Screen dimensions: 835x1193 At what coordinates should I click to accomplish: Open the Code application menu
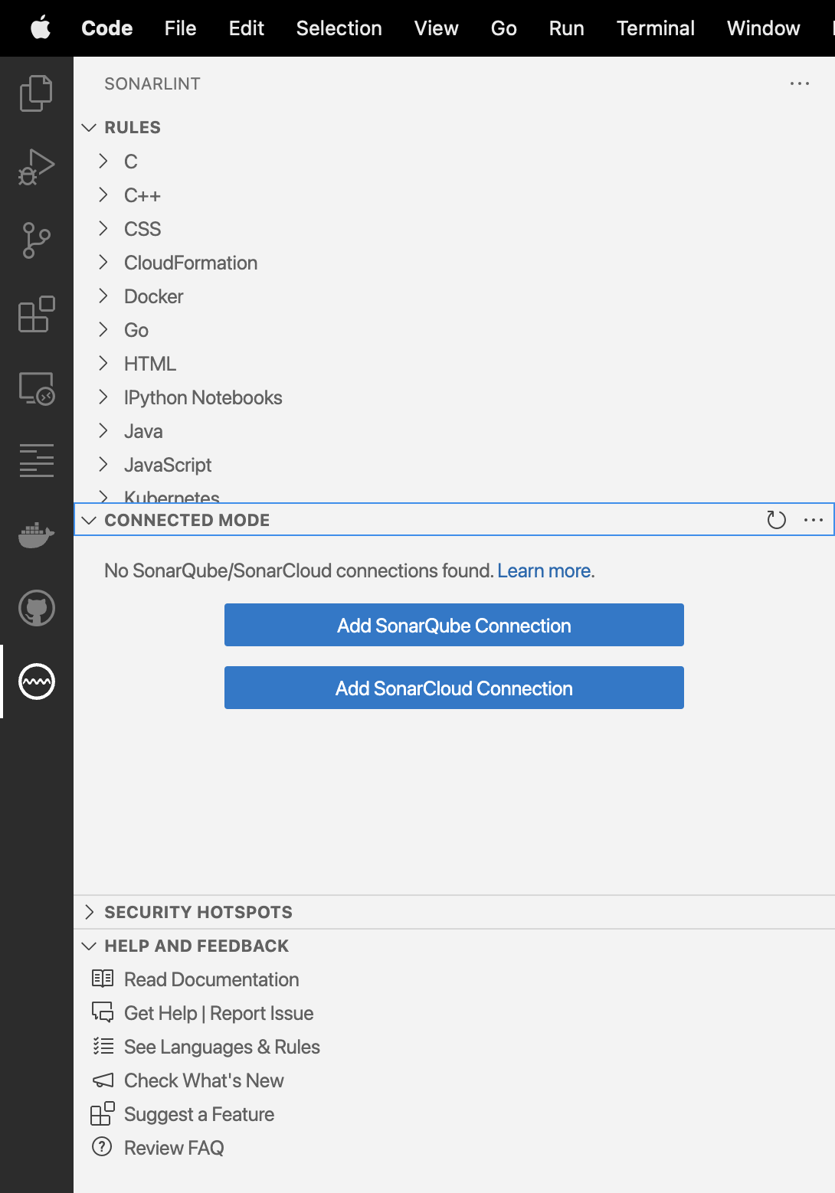pyautogui.click(x=107, y=28)
